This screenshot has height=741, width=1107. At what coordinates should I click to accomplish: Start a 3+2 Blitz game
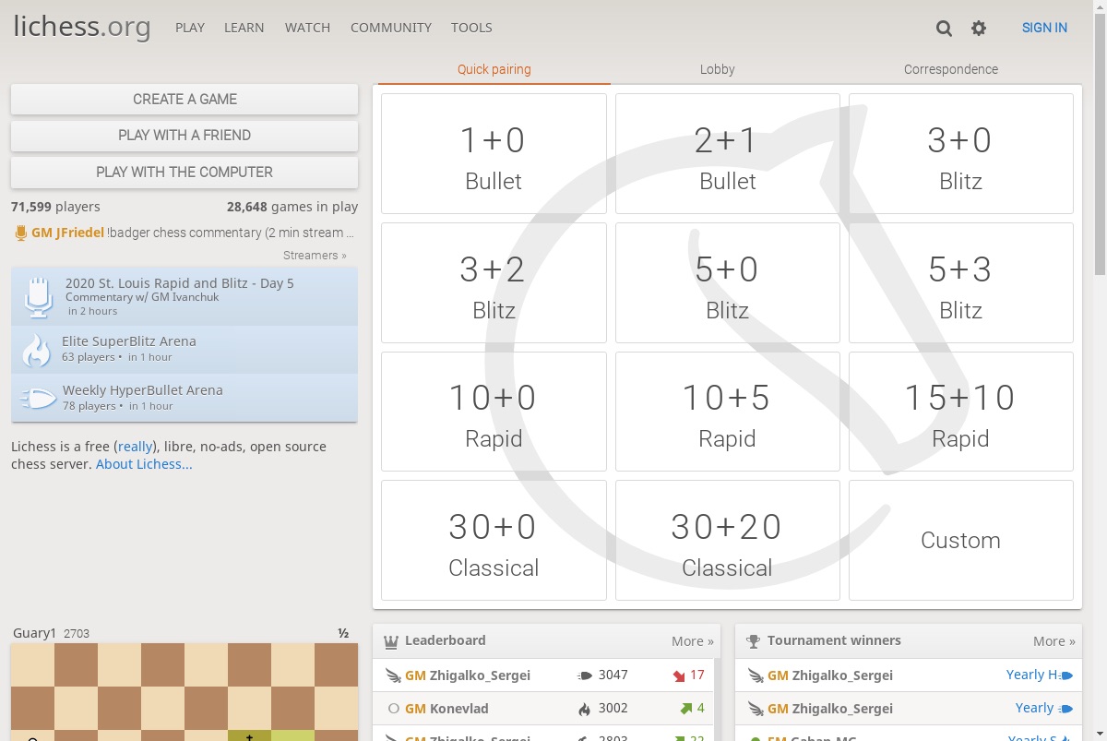494,282
